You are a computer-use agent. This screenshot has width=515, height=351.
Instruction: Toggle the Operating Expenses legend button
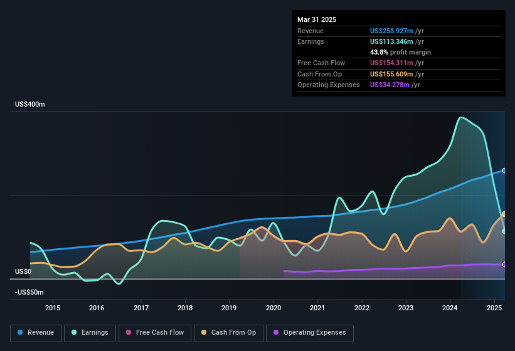tap(310, 333)
